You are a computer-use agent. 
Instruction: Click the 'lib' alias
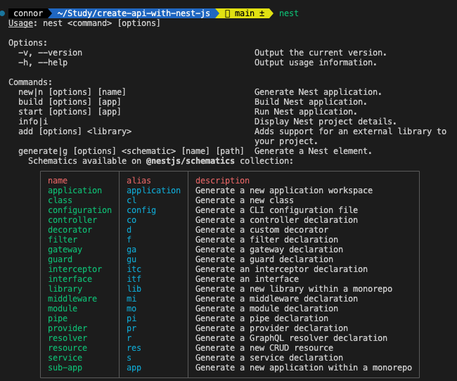tap(134, 289)
